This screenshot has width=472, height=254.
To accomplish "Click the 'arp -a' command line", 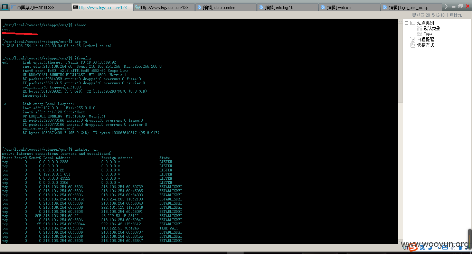I will point(45,41).
